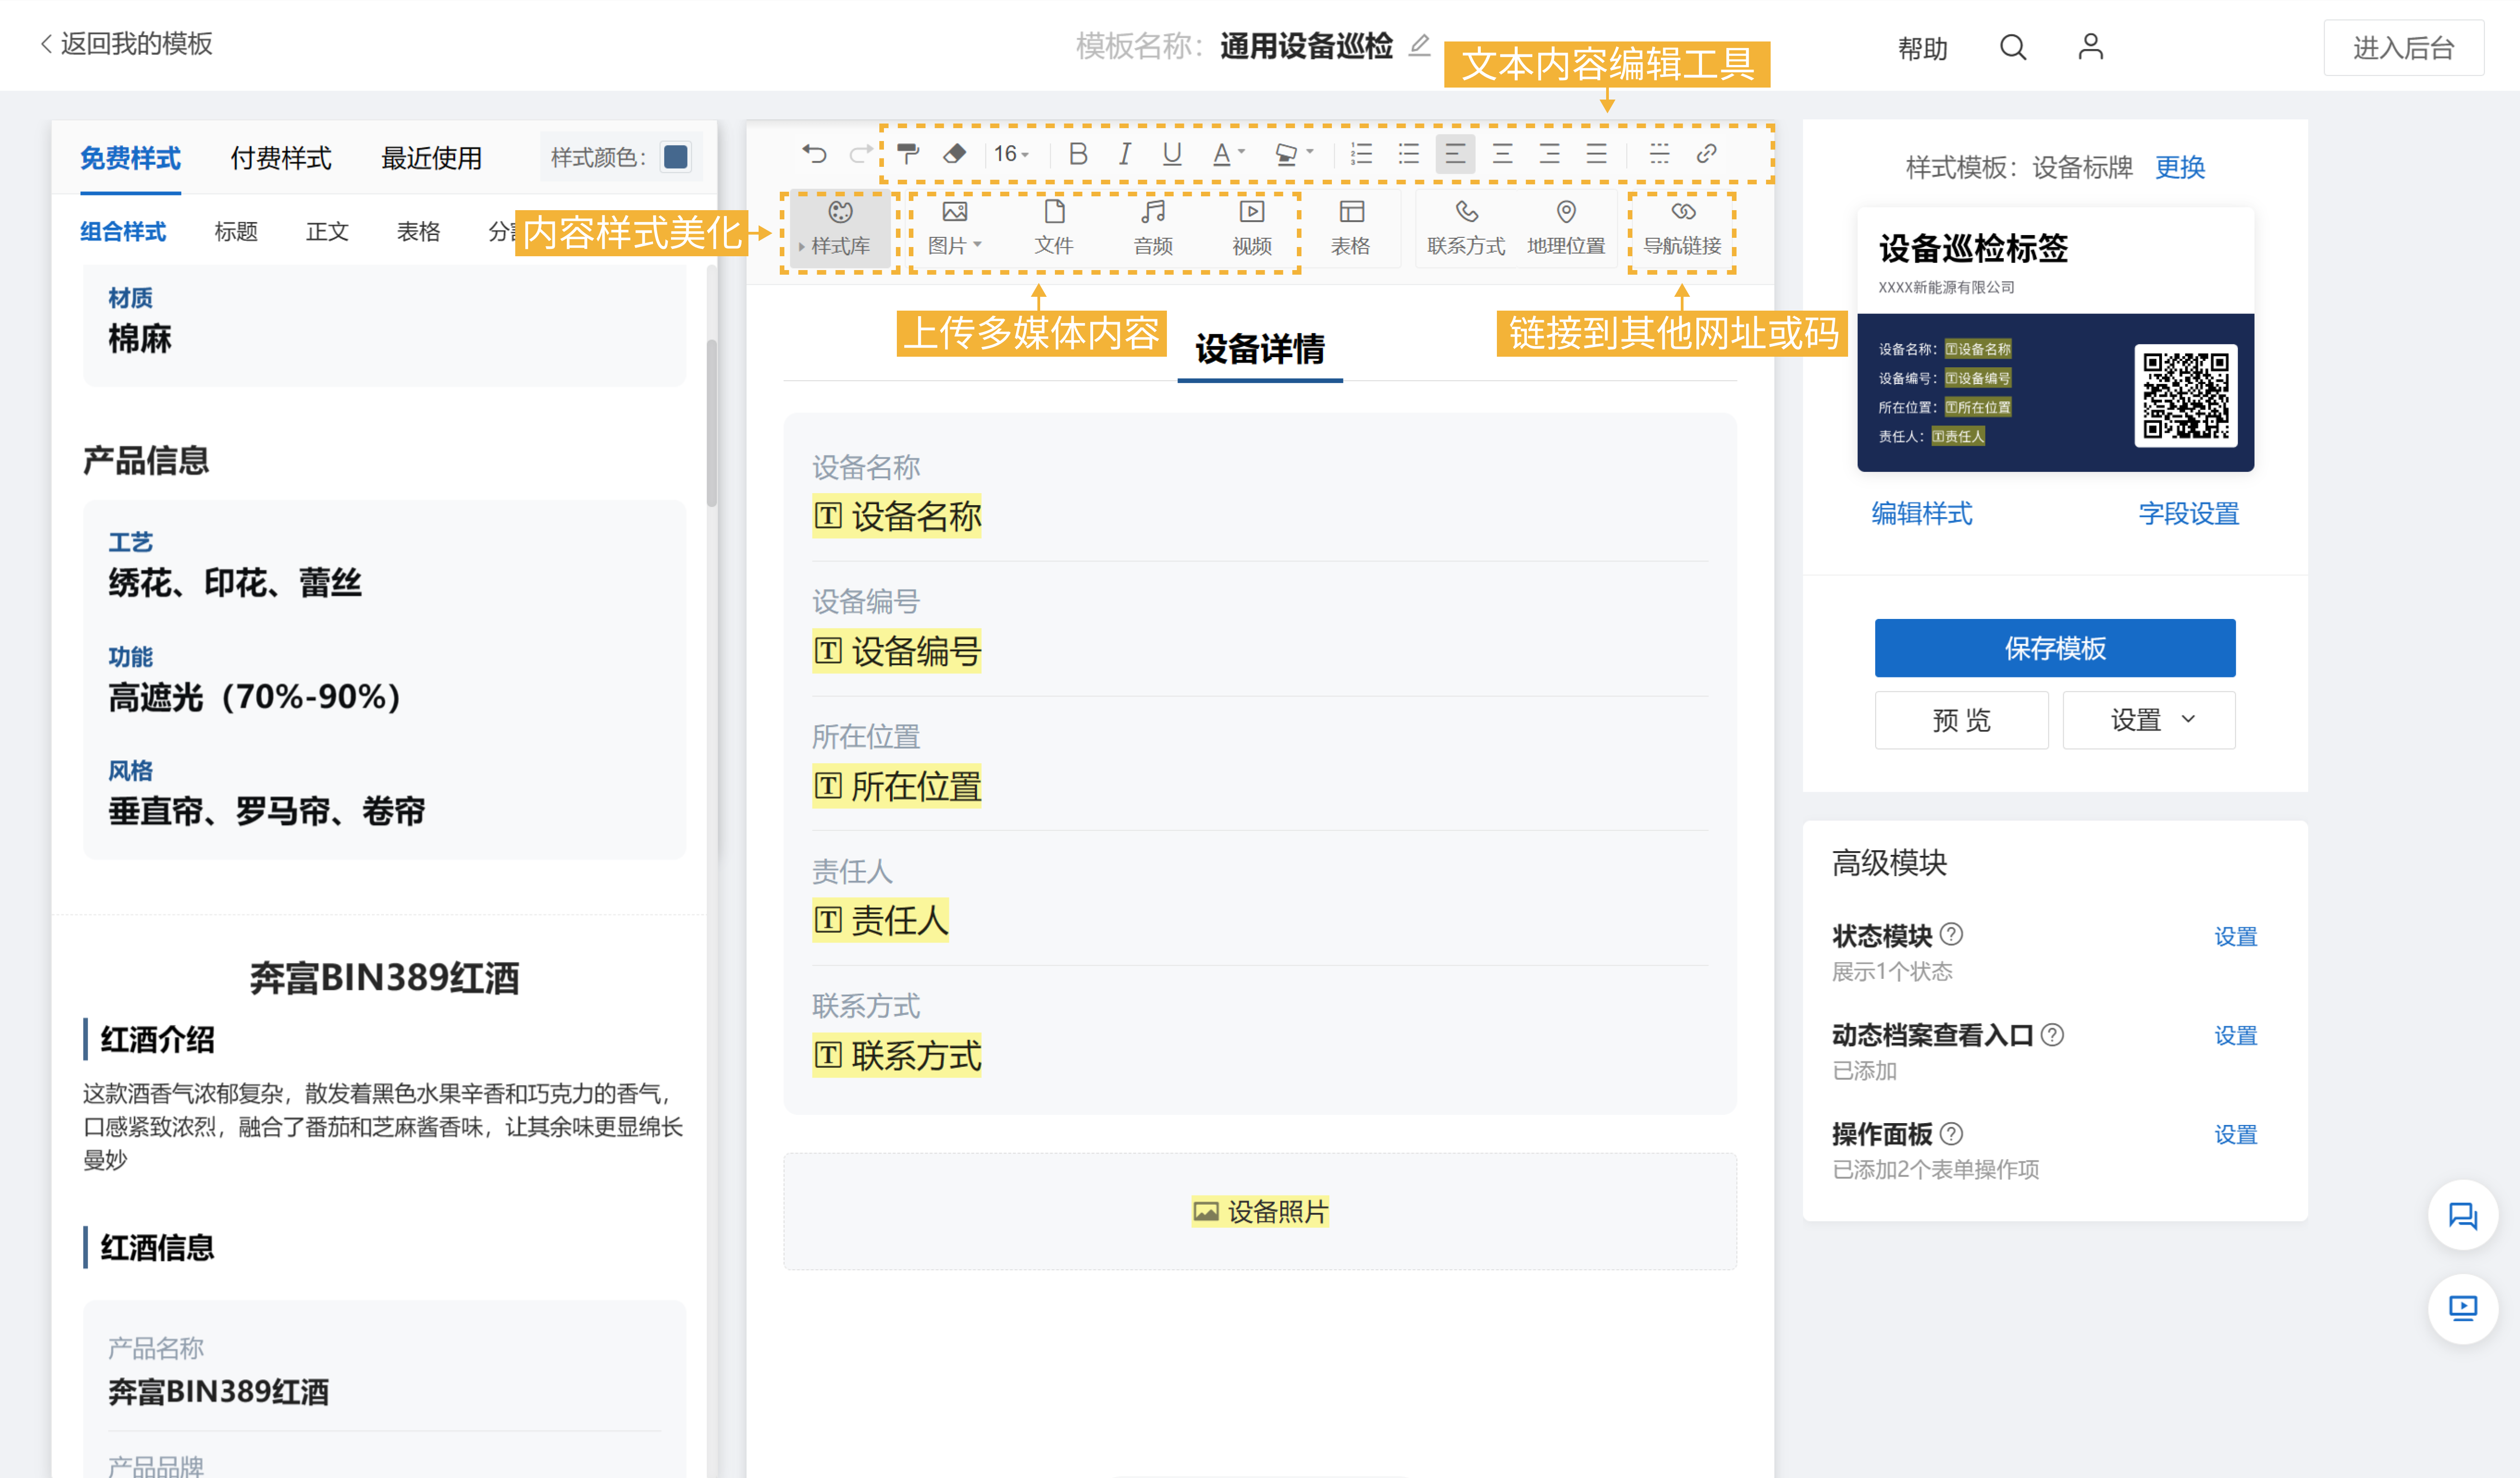
Task: Click help icon beside 动态档案查看入口
Action: coord(2052,1034)
